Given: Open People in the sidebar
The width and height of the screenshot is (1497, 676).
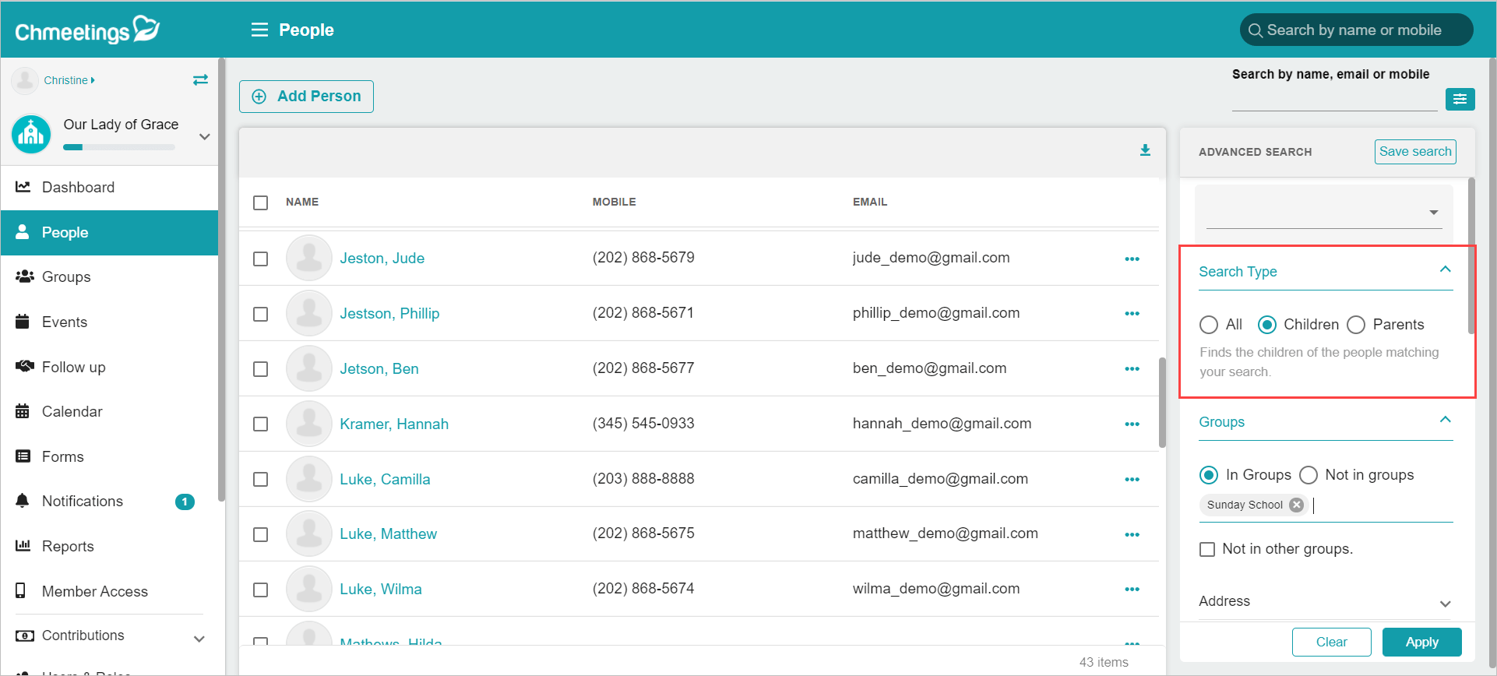Looking at the screenshot, I should [109, 233].
